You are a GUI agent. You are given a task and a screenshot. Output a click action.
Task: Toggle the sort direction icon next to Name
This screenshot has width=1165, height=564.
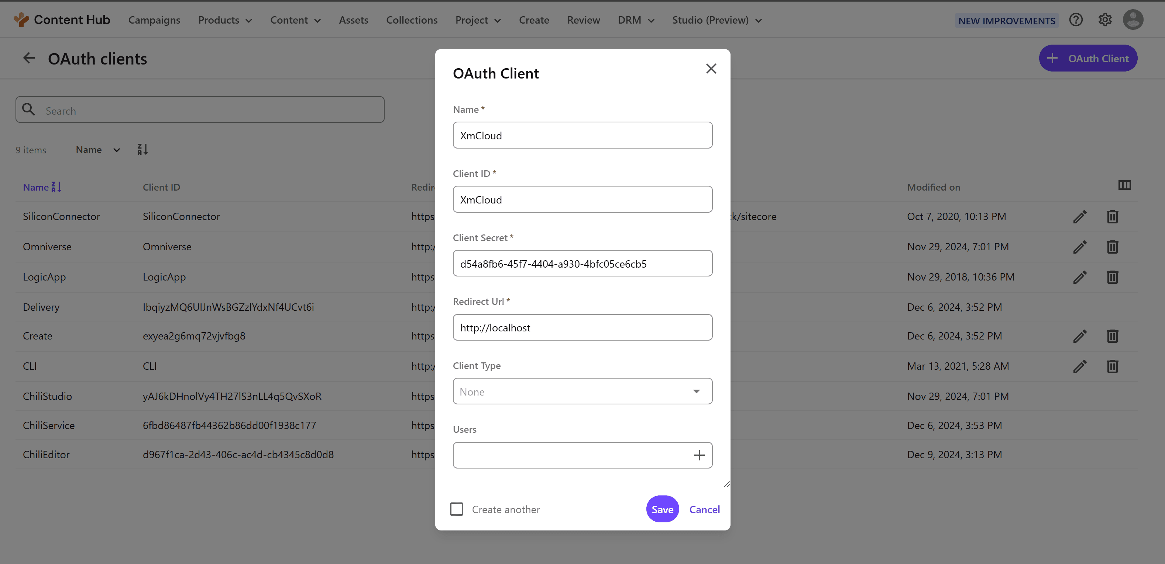142,149
